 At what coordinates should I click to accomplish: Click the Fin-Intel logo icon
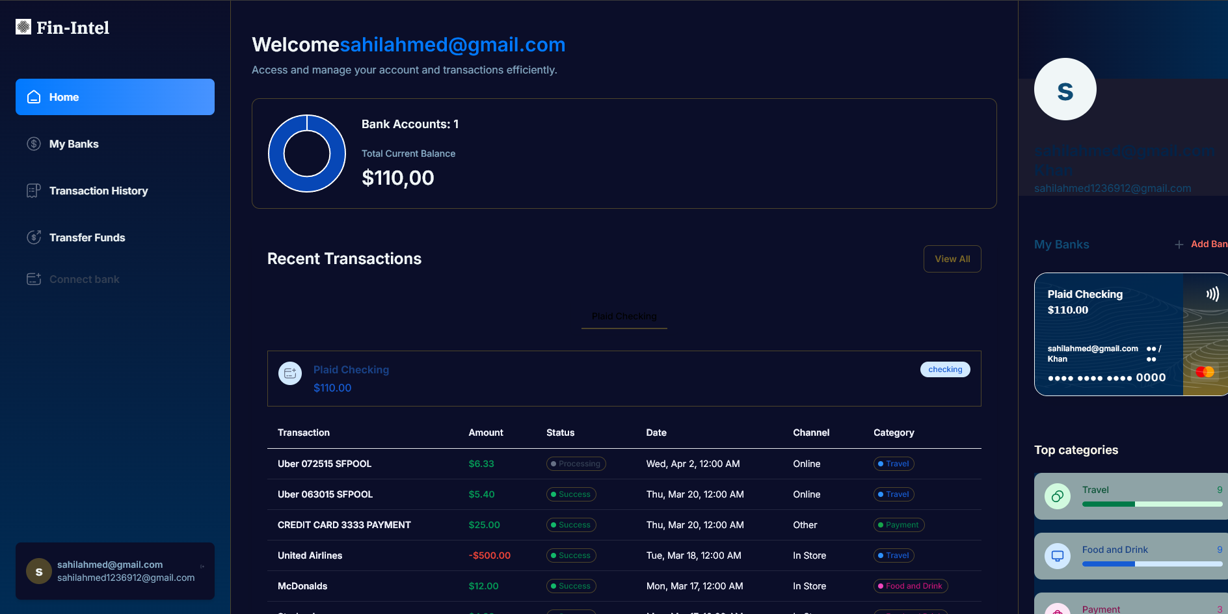23,27
